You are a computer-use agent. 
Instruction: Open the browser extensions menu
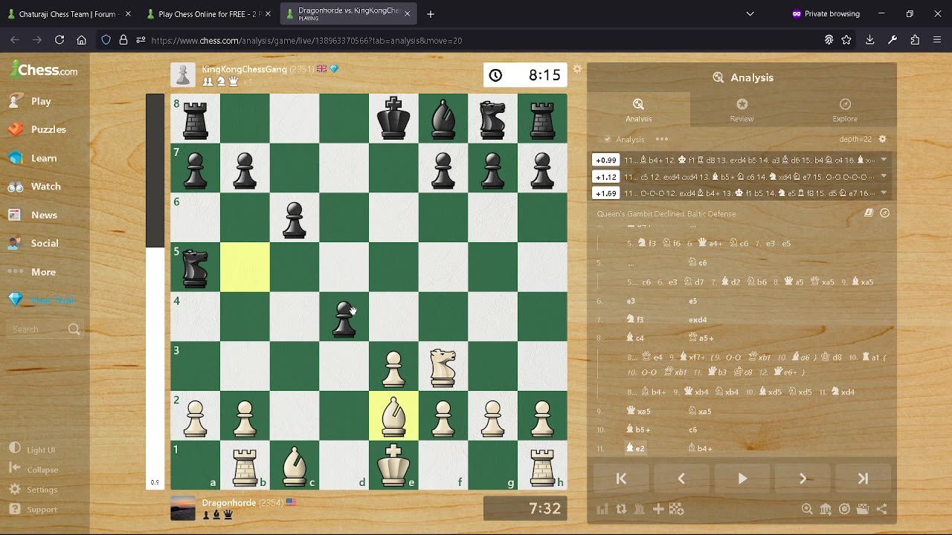tap(915, 40)
